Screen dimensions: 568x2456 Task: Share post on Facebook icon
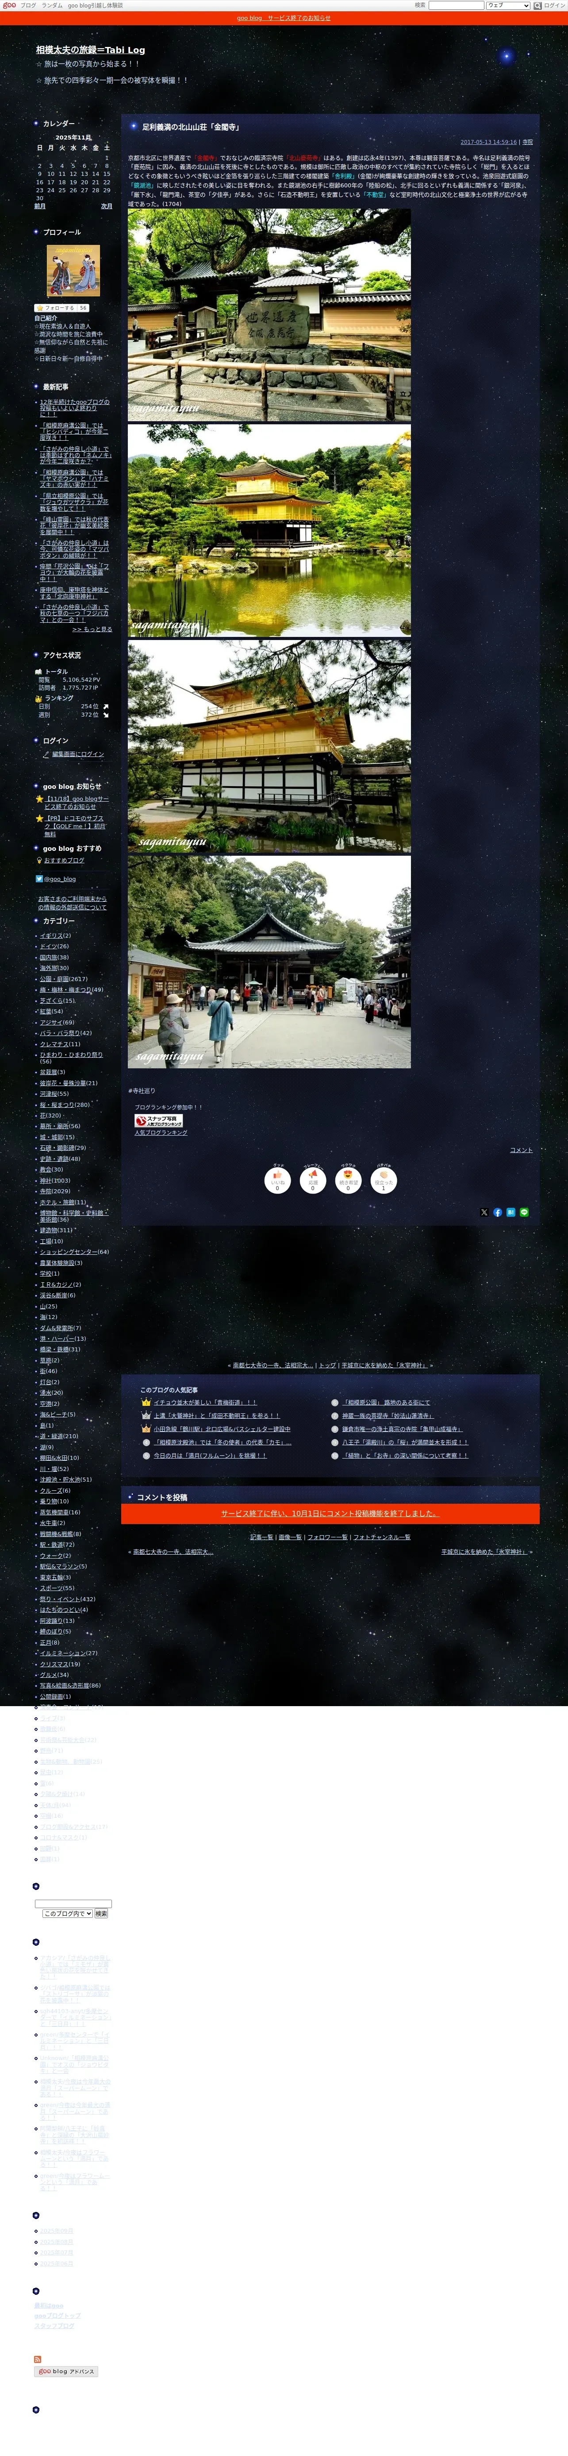tap(498, 1213)
